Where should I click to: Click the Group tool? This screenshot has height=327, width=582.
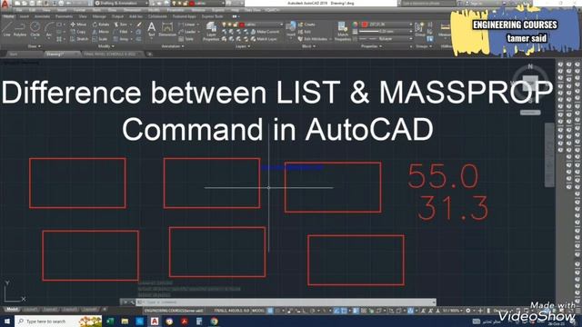tap(420, 29)
